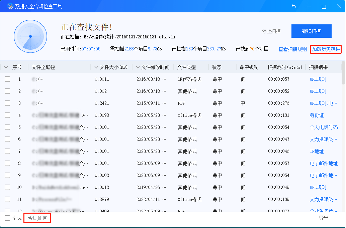This screenshot has width=346, height=228.
Task: Expand the chevron beside 序号 header
Action: 6,67
